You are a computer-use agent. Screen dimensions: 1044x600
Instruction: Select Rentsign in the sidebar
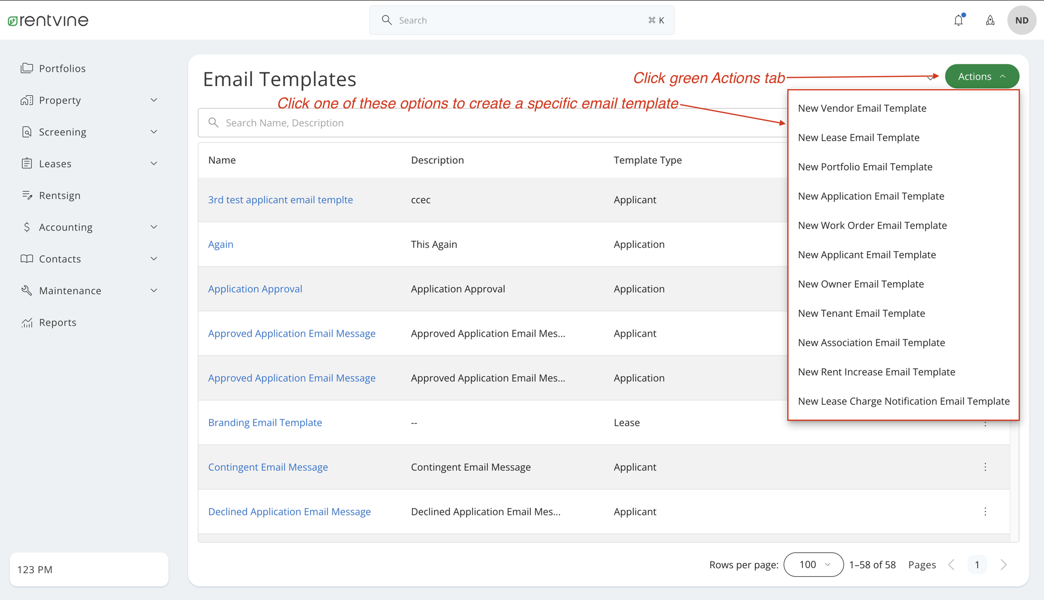coord(60,195)
